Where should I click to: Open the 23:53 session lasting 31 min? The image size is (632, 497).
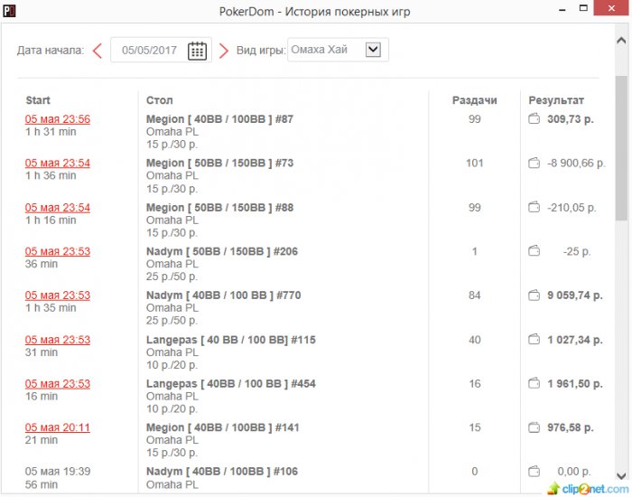pyautogui.click(x=58, y=340)
